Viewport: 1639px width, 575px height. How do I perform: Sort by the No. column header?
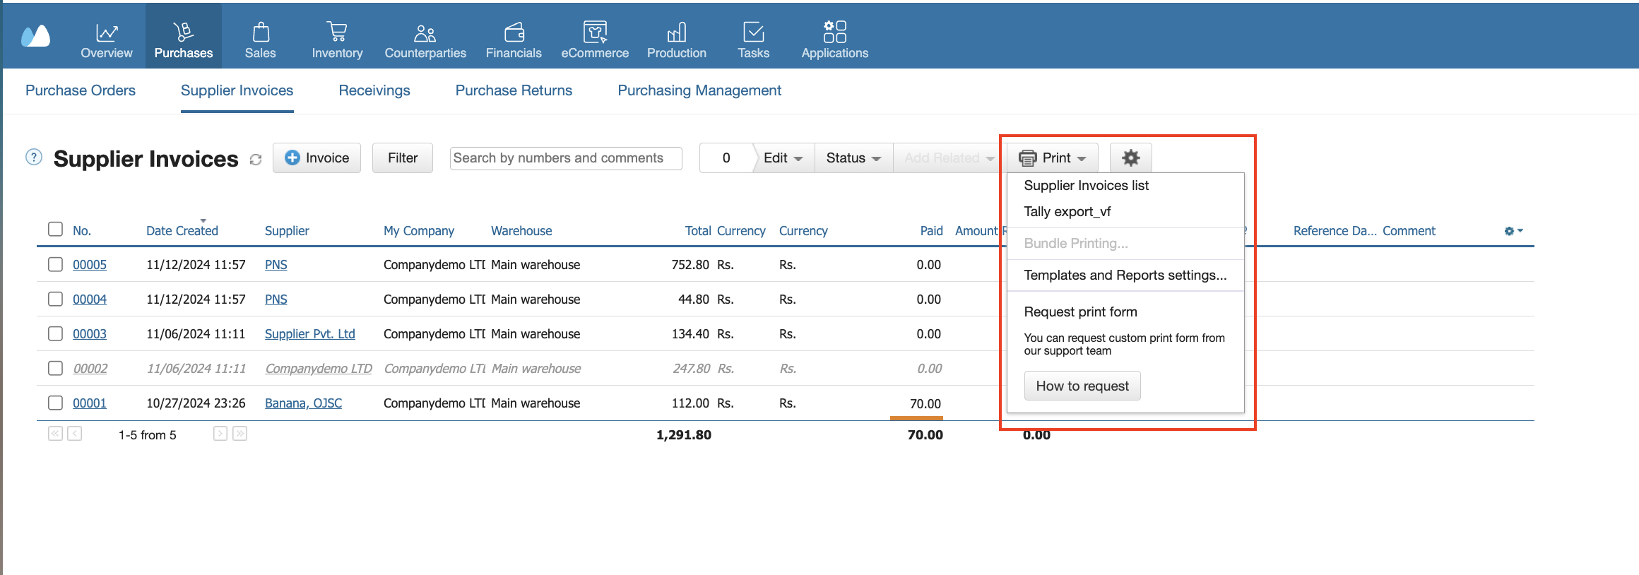pyautogui.click(x=82, y=231)
